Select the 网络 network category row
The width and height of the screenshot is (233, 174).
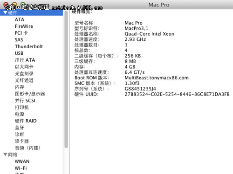click(x=31, y=155)
